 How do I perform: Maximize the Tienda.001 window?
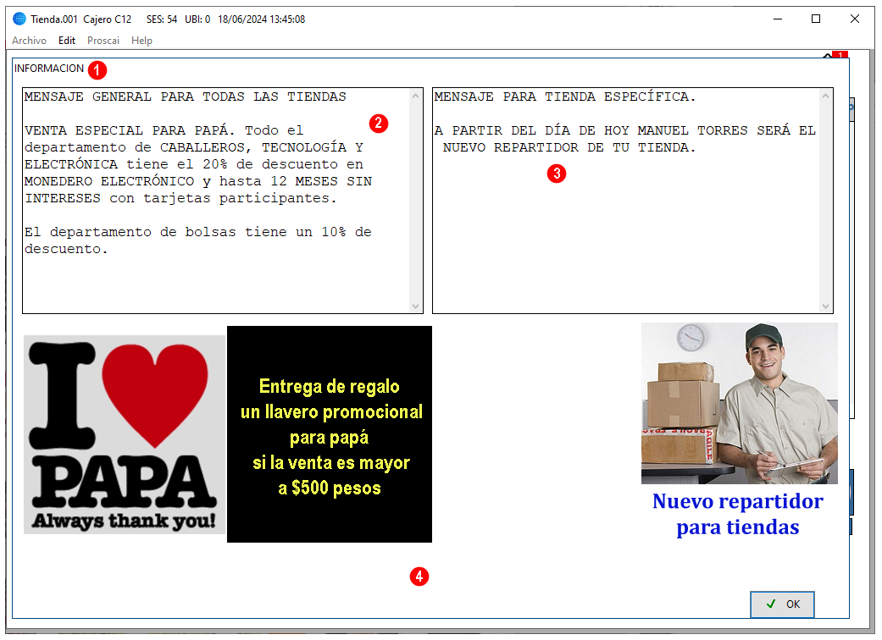click(x=816, y=19)
